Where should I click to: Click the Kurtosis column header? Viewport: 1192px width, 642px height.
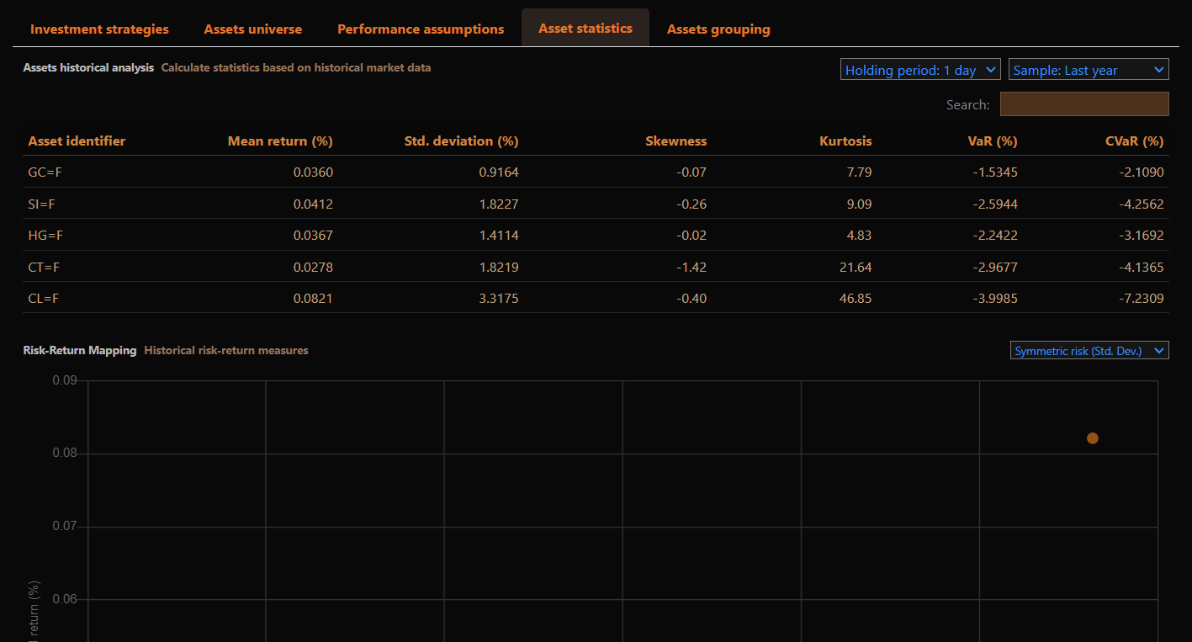click(x=845, y=141)
